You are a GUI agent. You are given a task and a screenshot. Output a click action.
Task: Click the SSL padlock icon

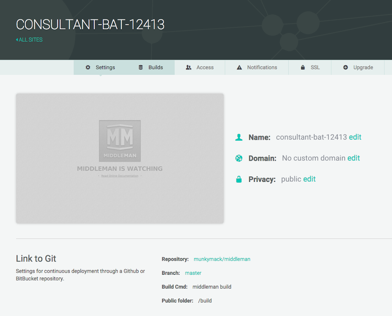(x=303, y=67)
